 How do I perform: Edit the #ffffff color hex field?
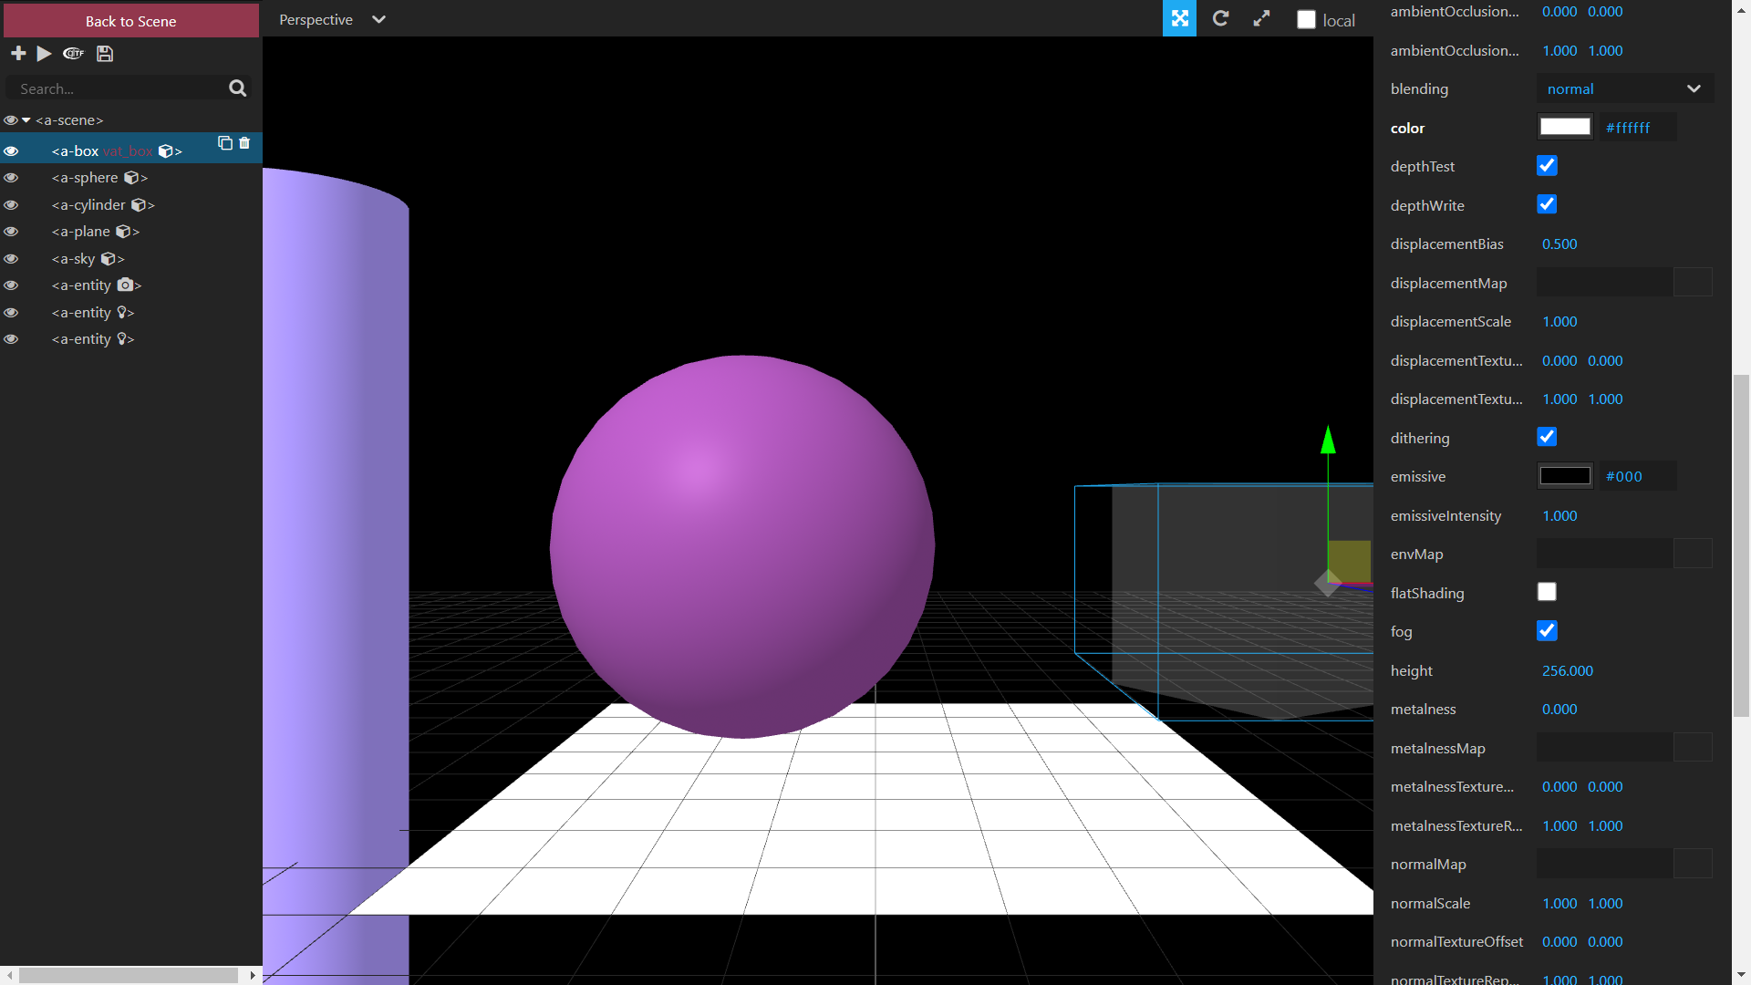coord(1638,128)
